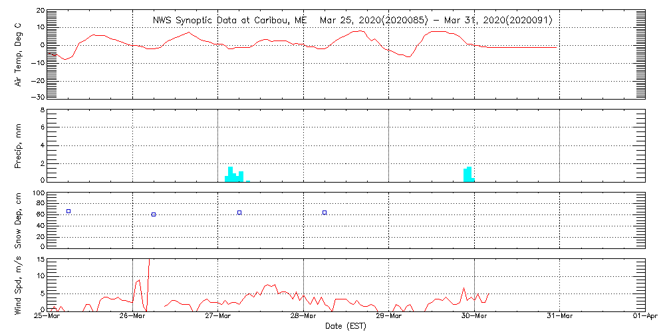Click the "NWS Synoptic Data at Caribou, ME" title
This screenshot has width=665, height=332.
click(230, 21)
